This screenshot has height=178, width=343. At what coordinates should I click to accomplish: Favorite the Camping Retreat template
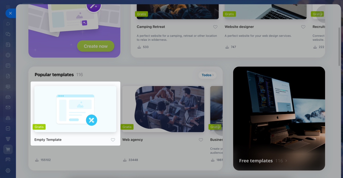(215, 27)
